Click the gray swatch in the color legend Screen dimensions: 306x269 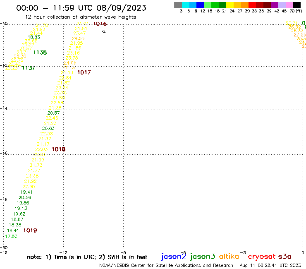(x=178, y=5)
